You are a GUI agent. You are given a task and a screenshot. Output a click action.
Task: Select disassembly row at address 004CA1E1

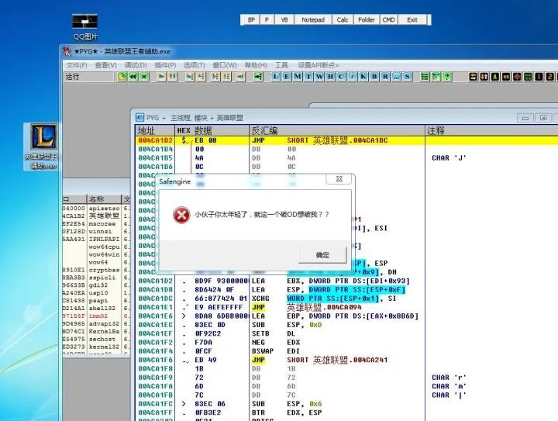(346, 307)
